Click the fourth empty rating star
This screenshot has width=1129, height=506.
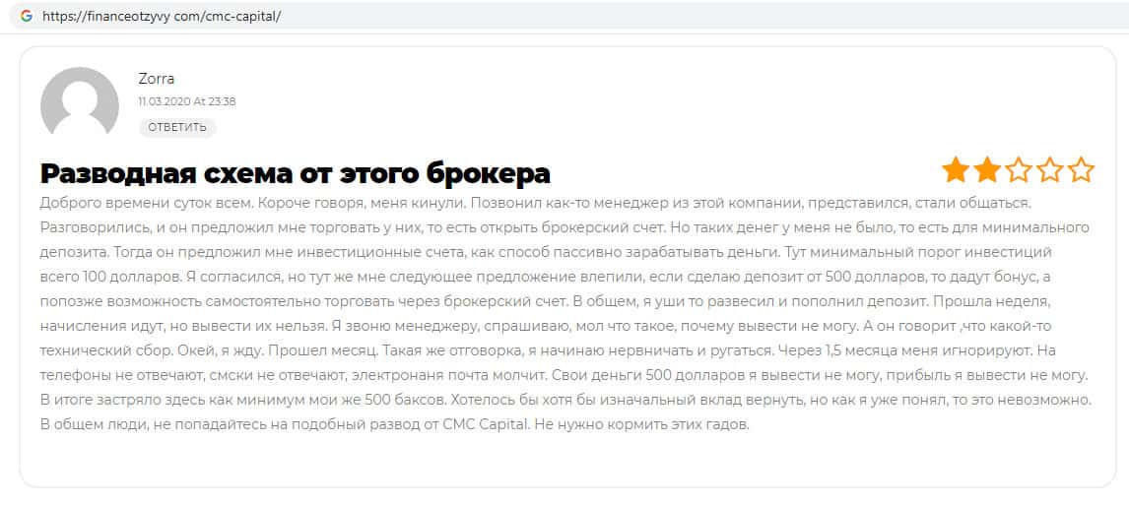1050,170
